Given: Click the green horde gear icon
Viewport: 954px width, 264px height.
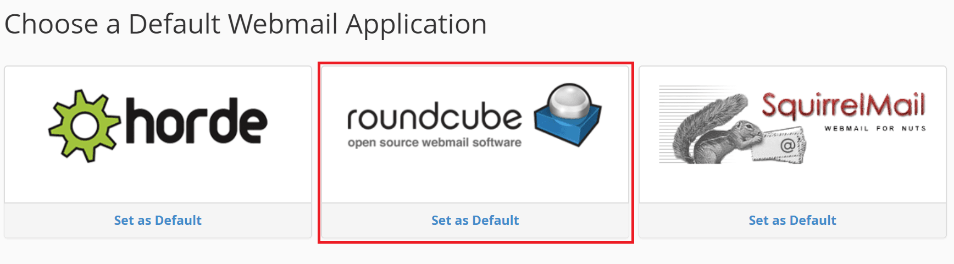Looking at the screenshot, I should tap(84, 126).
